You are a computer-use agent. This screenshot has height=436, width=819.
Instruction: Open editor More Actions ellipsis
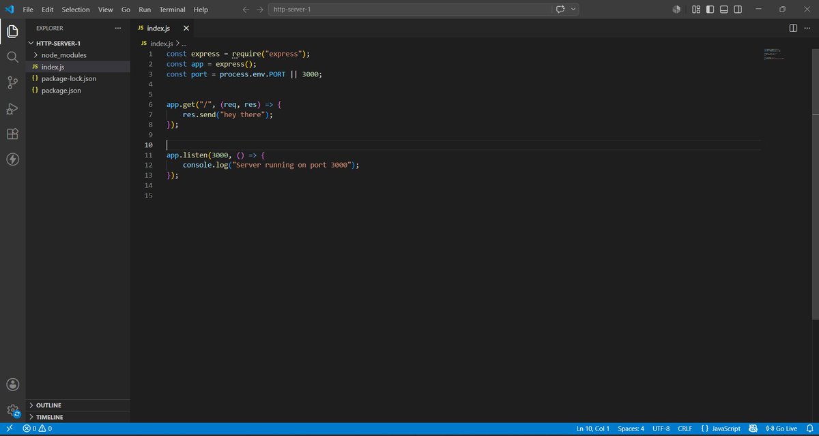pyautogui.click(x=807, y=28)
